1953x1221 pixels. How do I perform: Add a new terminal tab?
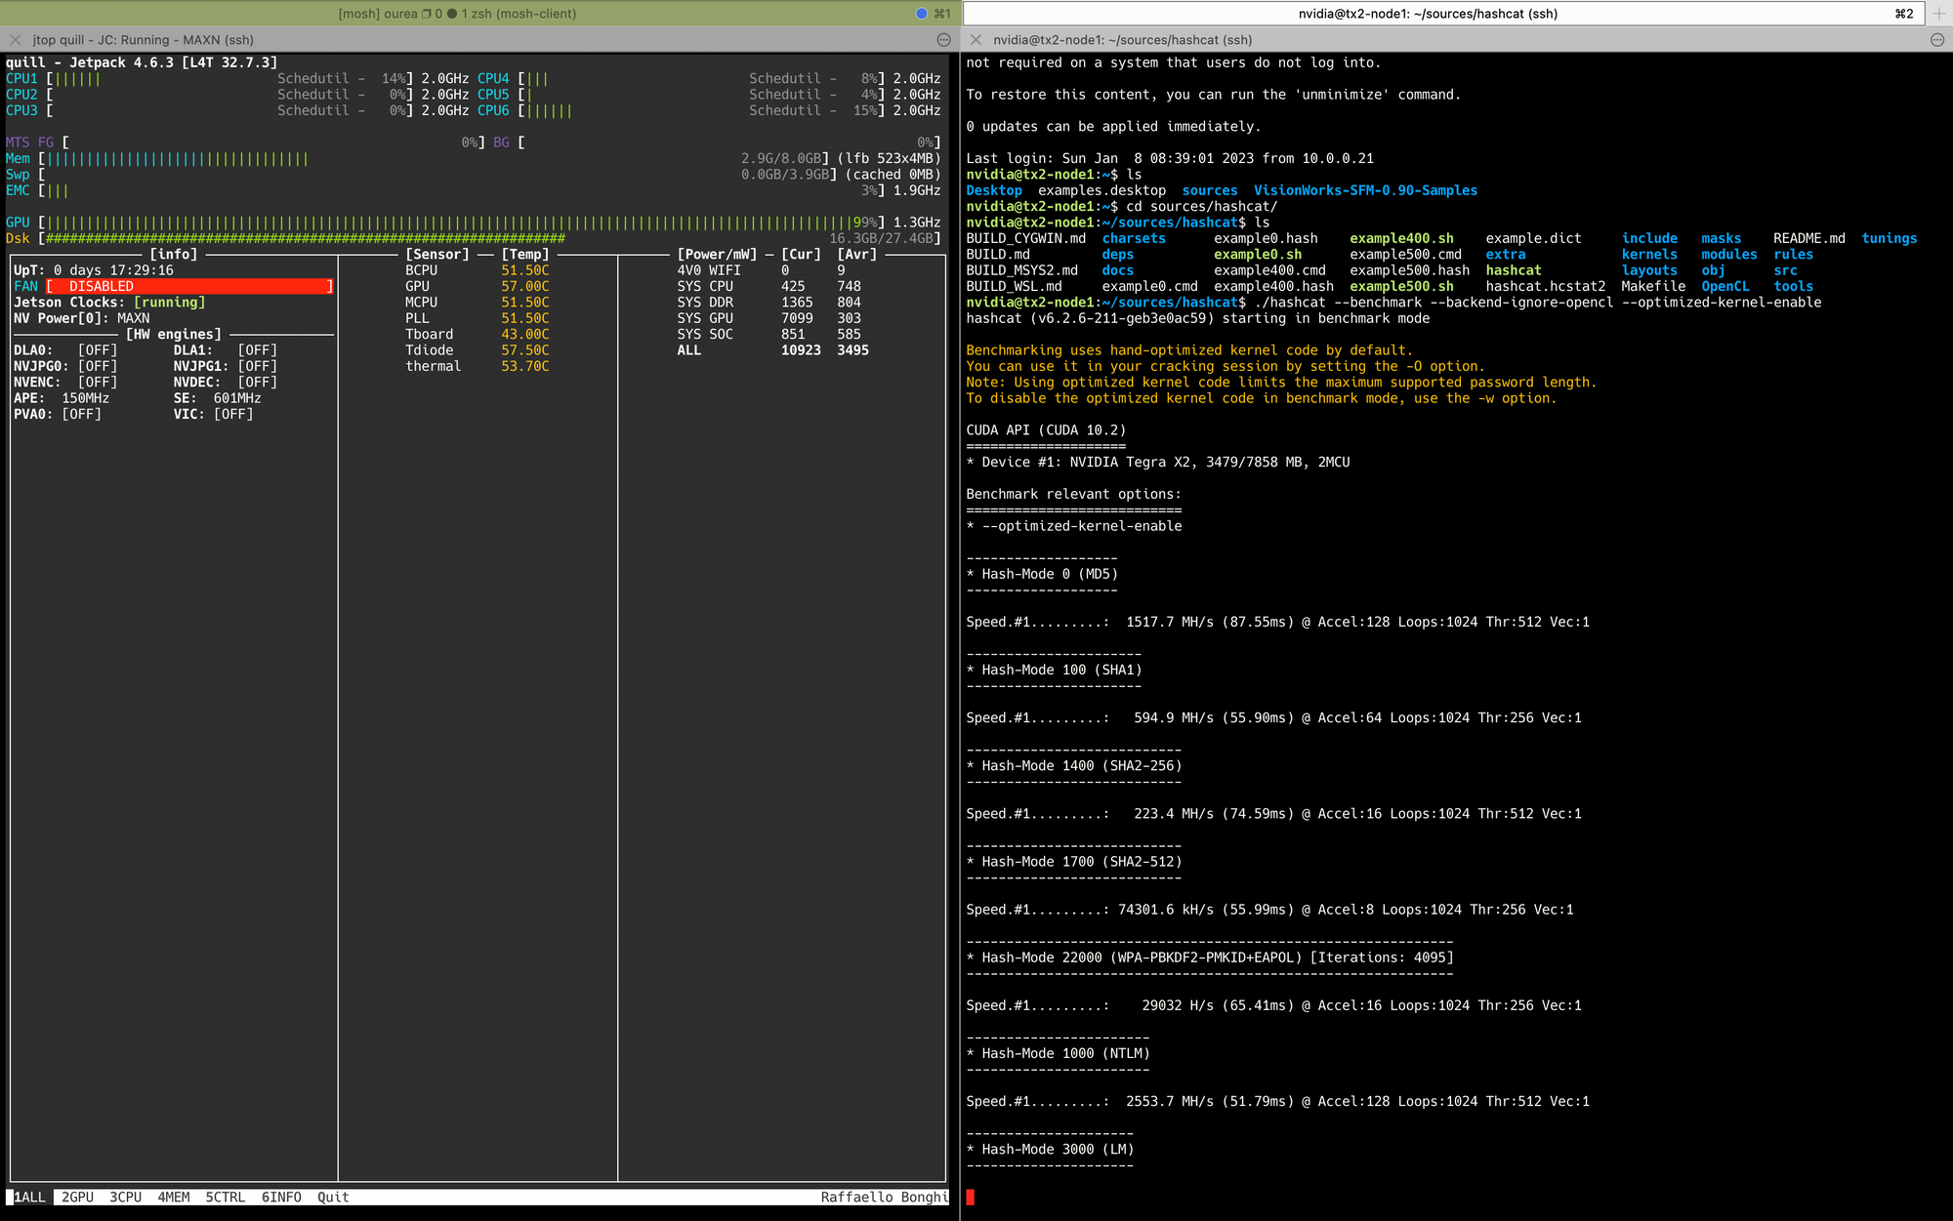click(x=1939, y=13)
